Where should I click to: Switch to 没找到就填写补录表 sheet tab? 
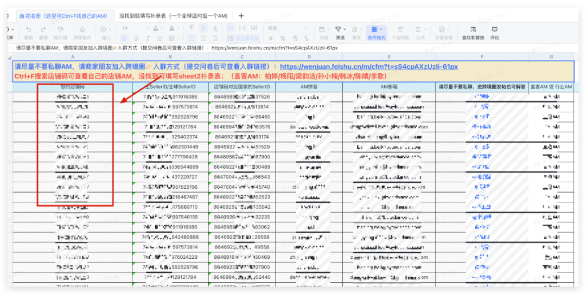(173, 16)
